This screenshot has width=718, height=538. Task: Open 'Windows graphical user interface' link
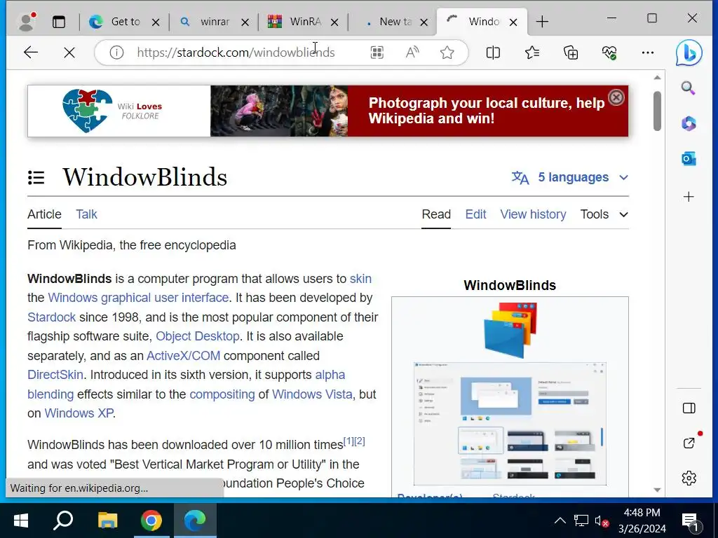point(138,298)
